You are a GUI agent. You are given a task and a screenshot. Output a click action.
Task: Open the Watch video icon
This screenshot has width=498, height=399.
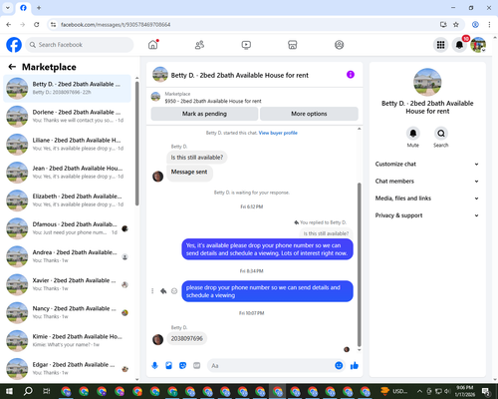246,45
